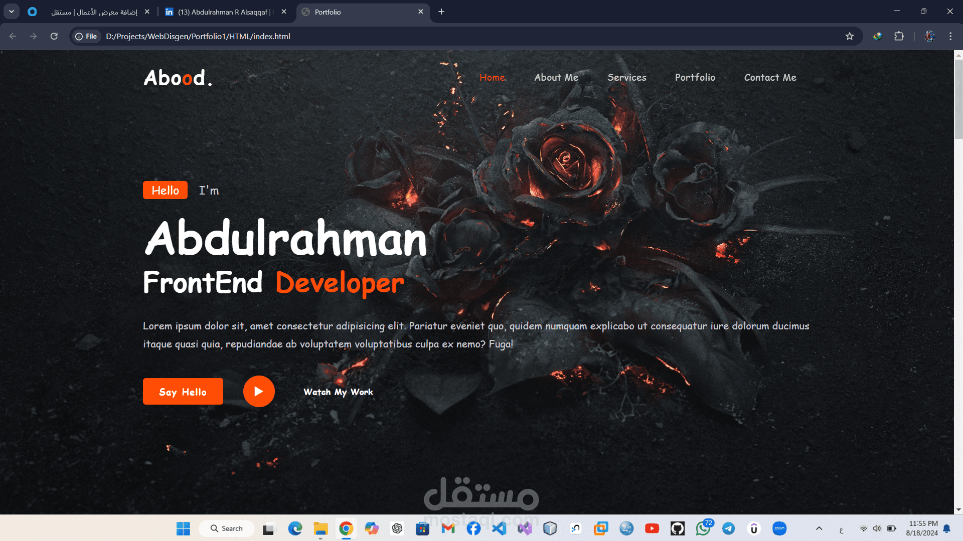The width and height of the screenshot is (963, 541).
Task: Click the orange play button icon
Action: coord(259,392)
